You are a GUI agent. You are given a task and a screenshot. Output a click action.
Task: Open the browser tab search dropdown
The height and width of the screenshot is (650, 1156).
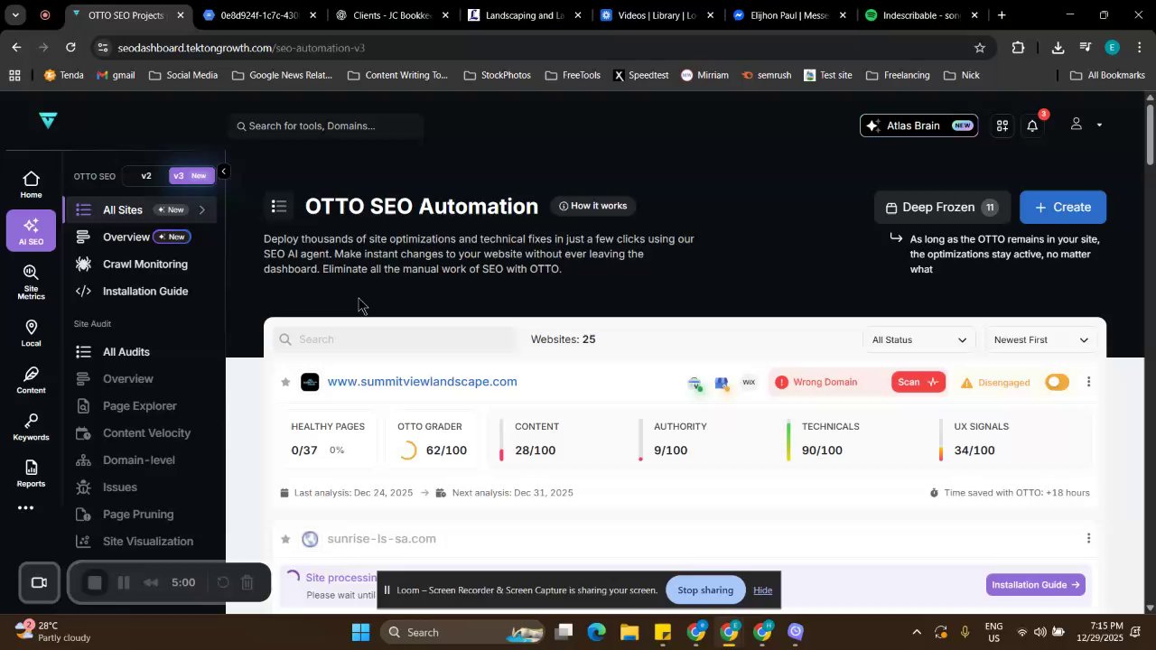15,15
